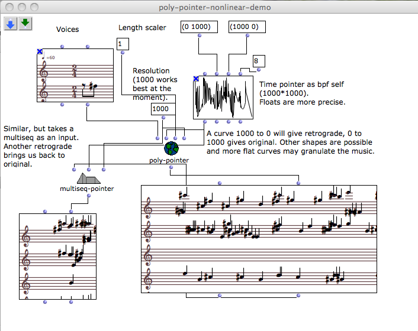The image size is (418, 331).
Task: Select the Voices score editor box
Action: (x=75, y=76)
